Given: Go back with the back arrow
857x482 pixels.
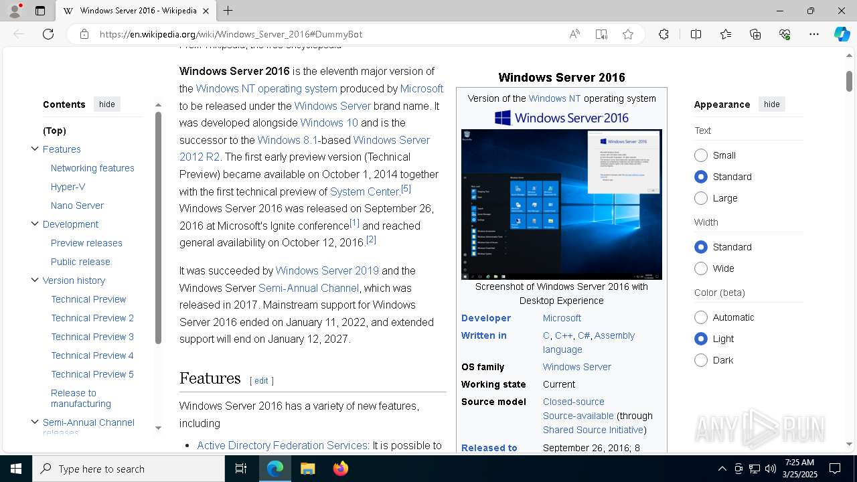Looking at the screenshot, I should (19, 34).
